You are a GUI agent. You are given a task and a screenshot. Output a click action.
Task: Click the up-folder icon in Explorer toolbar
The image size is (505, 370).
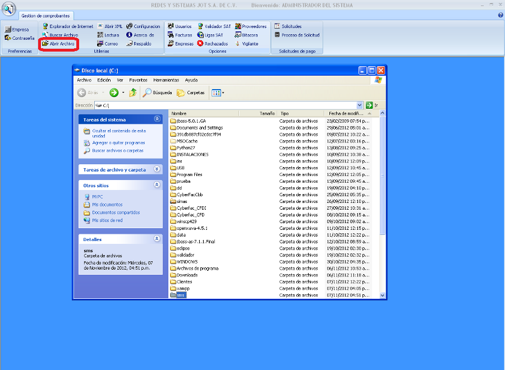(x=133, y=92)
